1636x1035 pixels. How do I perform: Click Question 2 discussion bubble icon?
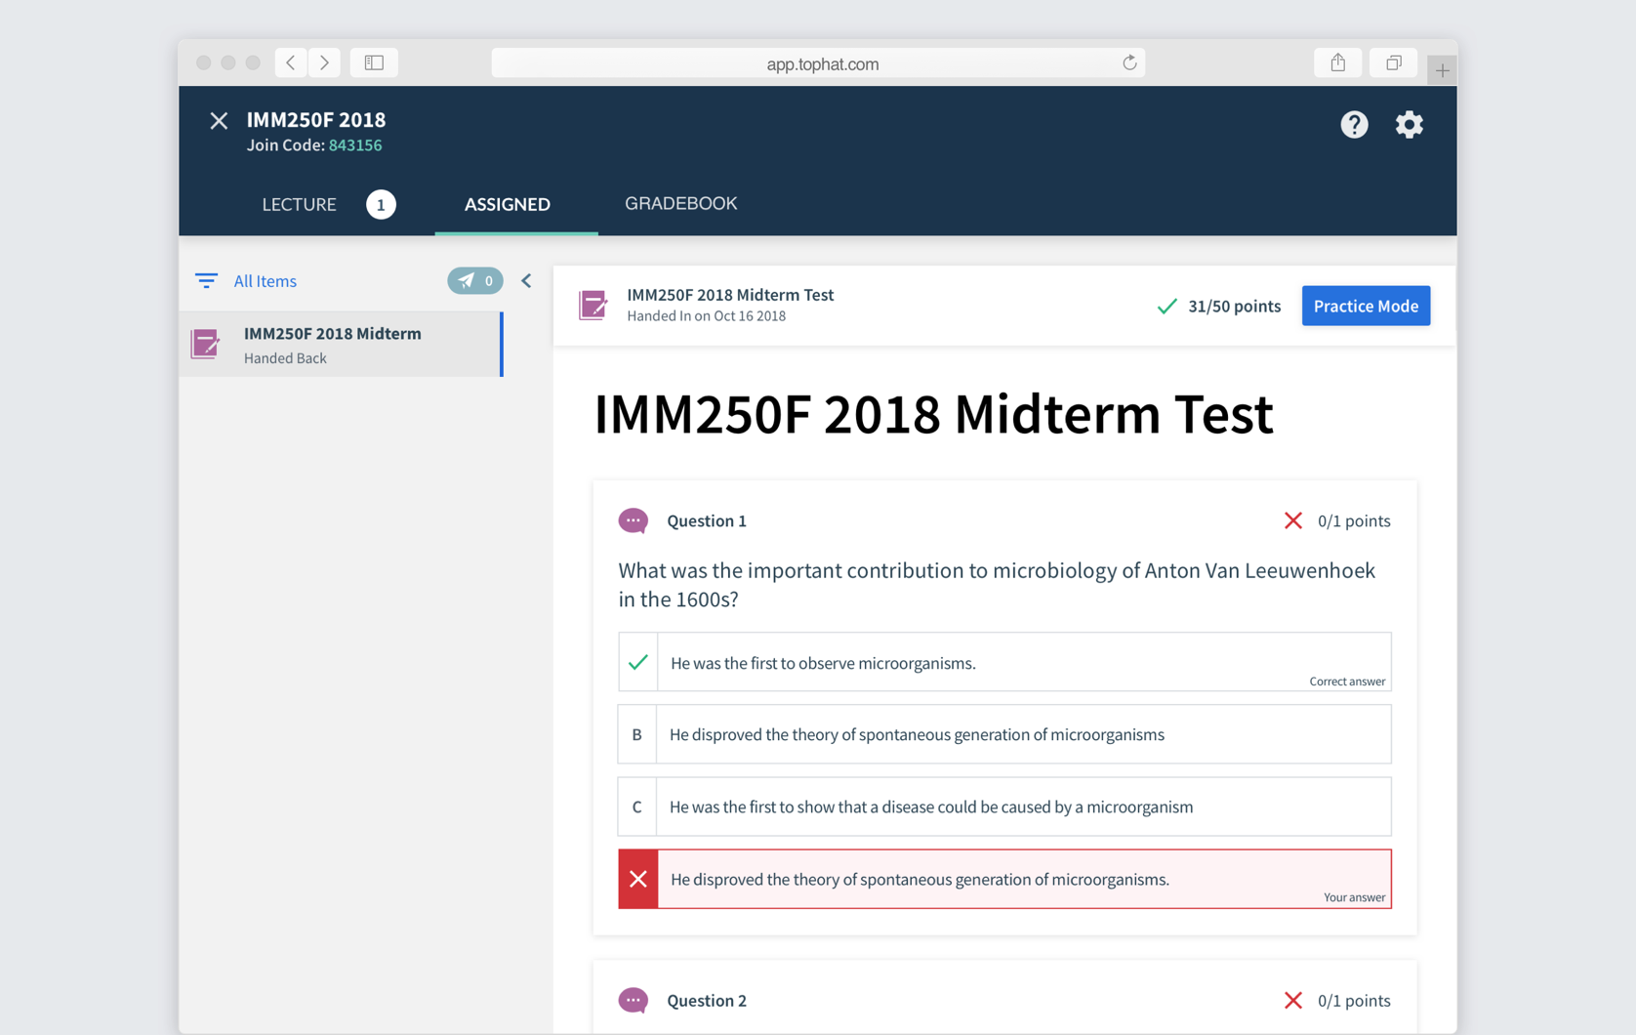(634, 1000)
